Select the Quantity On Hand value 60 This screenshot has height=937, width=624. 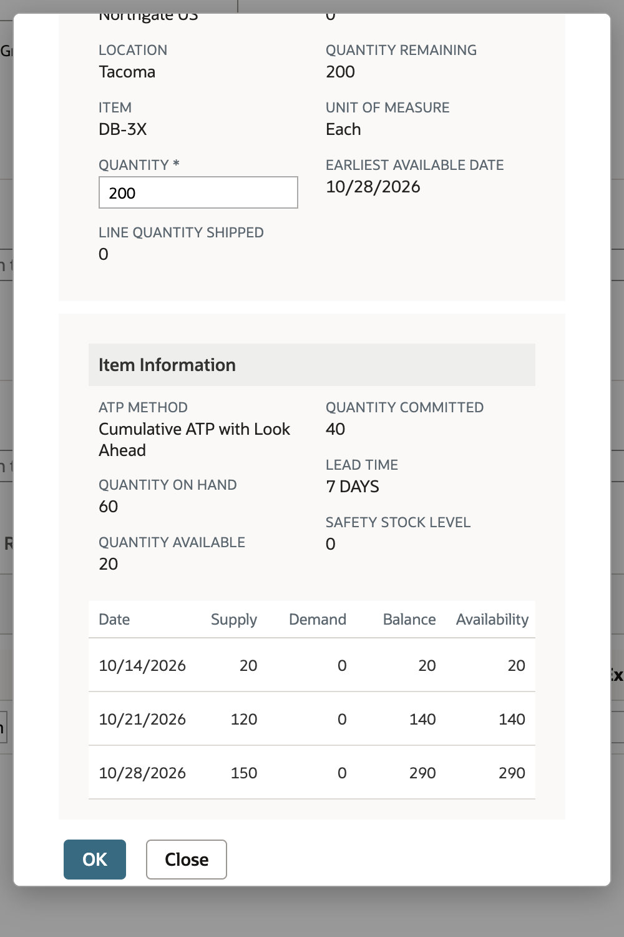click(109, 507)
